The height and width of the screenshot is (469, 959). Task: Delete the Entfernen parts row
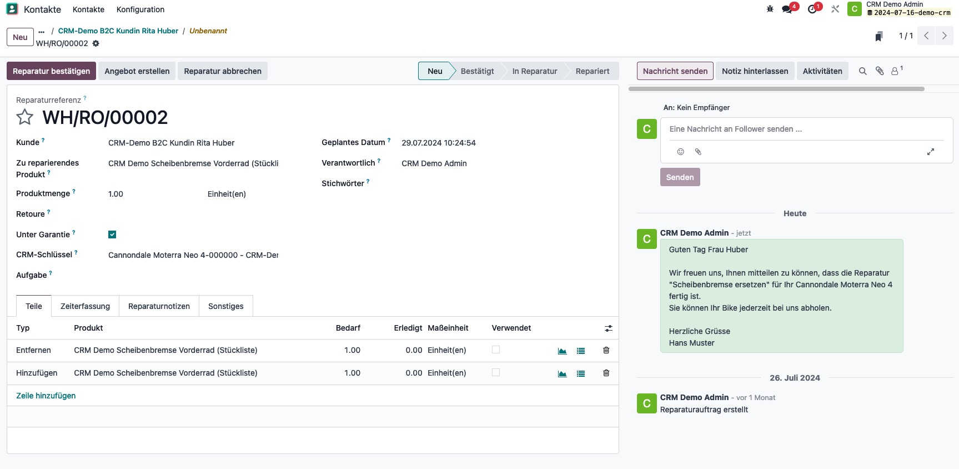[606, 350]
